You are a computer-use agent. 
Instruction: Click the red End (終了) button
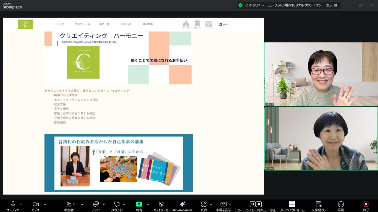point(366,204)
